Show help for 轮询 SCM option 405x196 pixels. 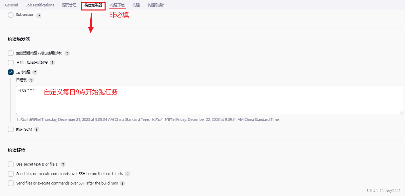[37, 129]
